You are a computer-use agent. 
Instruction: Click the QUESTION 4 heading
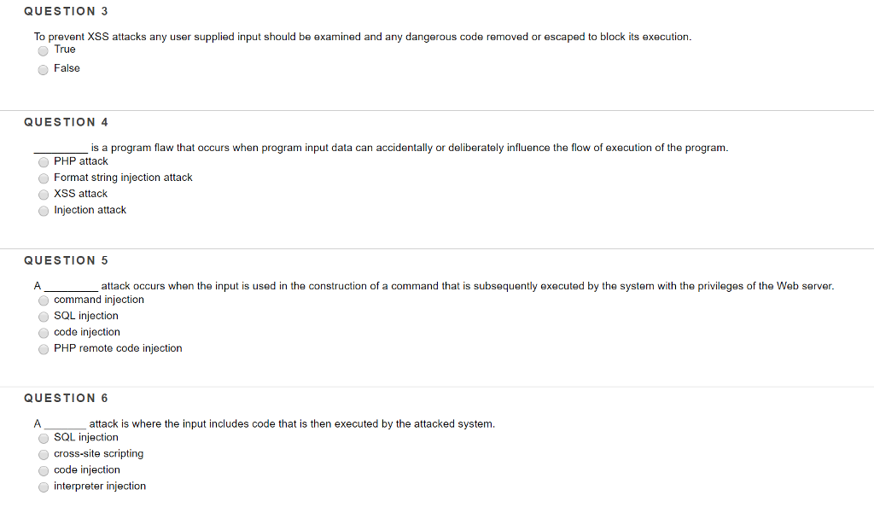click(66, 121)
